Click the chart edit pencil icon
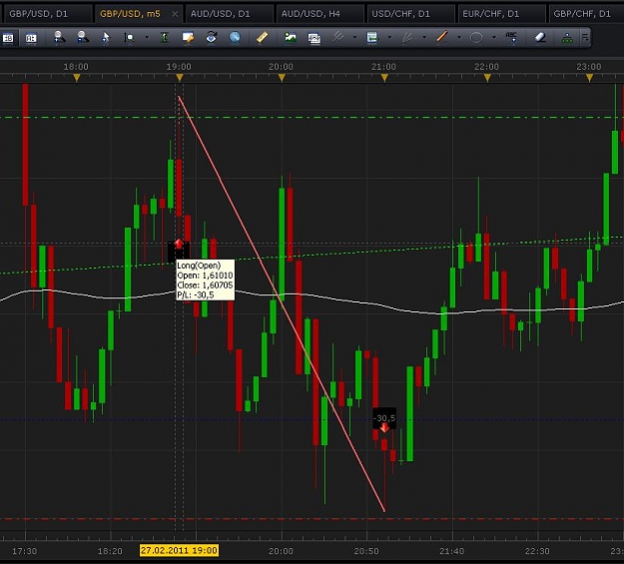Image resolution: width=624 pixels, height=564 pixels. [188, 37]
